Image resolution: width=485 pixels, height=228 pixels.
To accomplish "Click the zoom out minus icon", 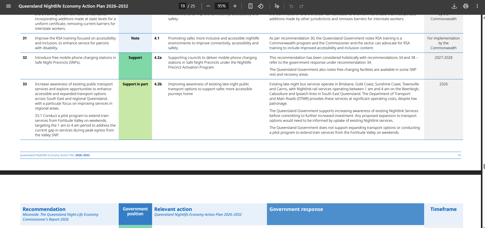I will click(x=208, y=6).
